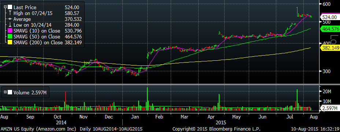The height and width of the screenshot is (132, 340).
Task: Click the Low marker icon in legend
Action: 10,25
